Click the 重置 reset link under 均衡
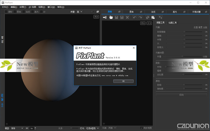 click(200, 27)
